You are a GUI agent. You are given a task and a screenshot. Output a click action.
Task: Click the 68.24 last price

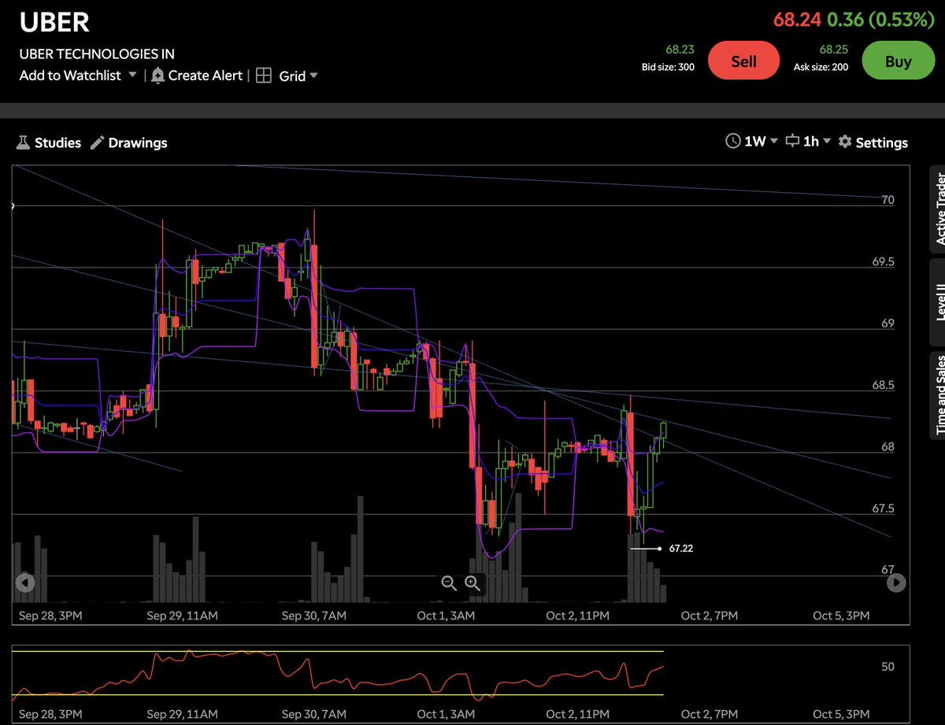pyautogui.click(x=797, y=20)
